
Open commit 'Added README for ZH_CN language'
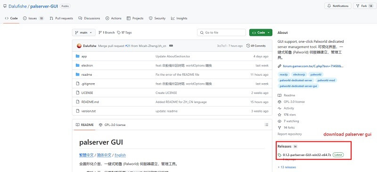[181, 102]
